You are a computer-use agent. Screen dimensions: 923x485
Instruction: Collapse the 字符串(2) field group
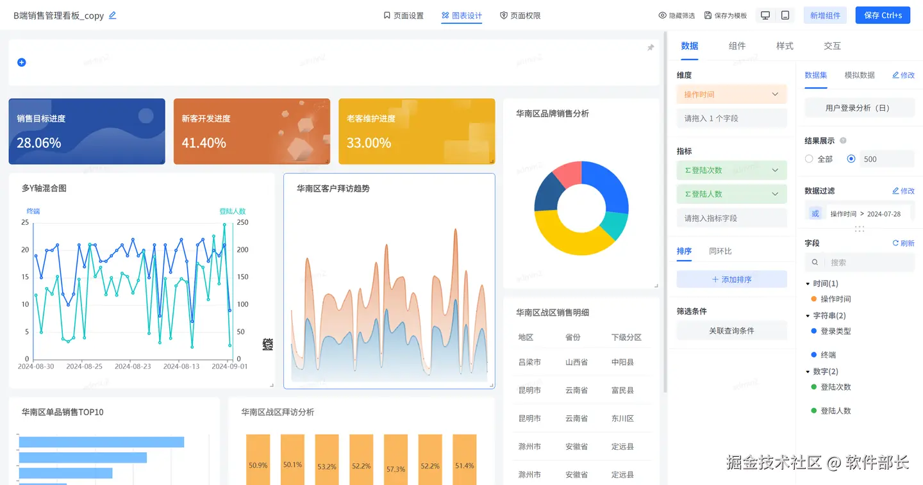(x=808, y=316)
